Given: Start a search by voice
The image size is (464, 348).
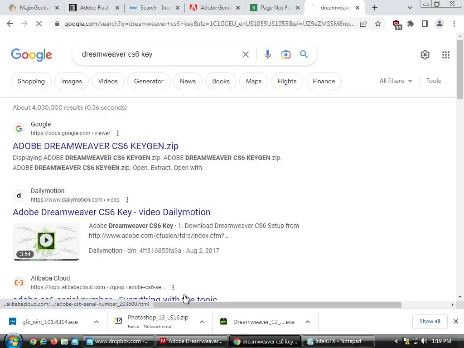Looking at the screenshot, I should [267, 54].
